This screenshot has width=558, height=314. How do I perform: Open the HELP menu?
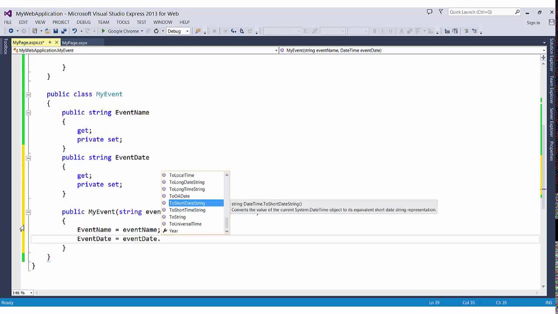click(185, 22)
